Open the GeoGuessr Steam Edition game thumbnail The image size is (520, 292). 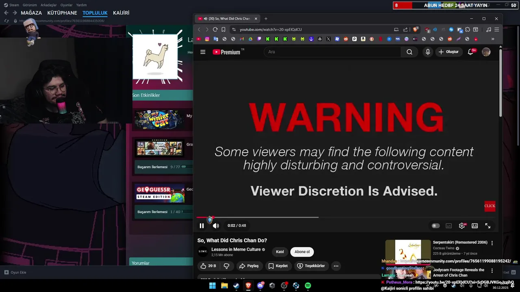160,194
